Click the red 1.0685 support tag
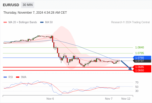Image resolution: width=152 pixels, height=103 pixels. coord(142,67)
